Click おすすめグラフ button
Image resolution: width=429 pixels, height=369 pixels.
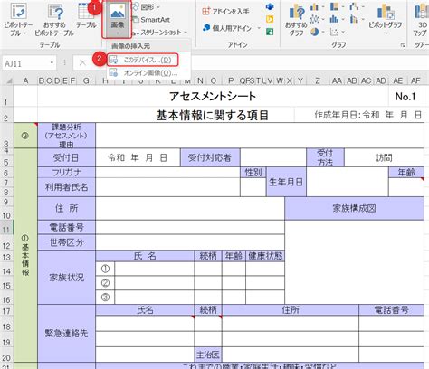point(296,21)
